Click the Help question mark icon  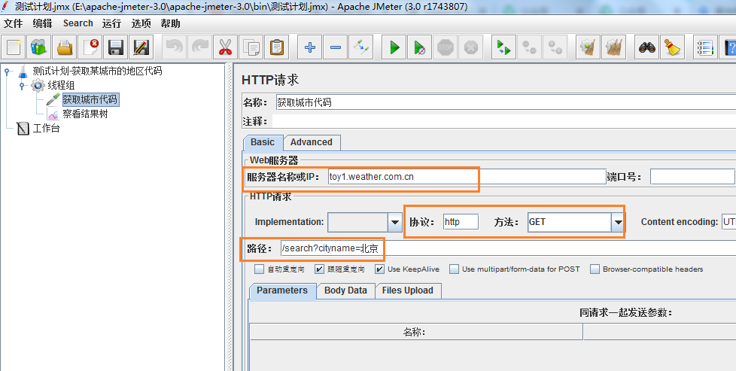728,47
